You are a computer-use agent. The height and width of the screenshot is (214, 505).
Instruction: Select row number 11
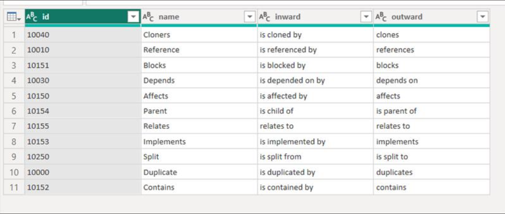point(14,187)
